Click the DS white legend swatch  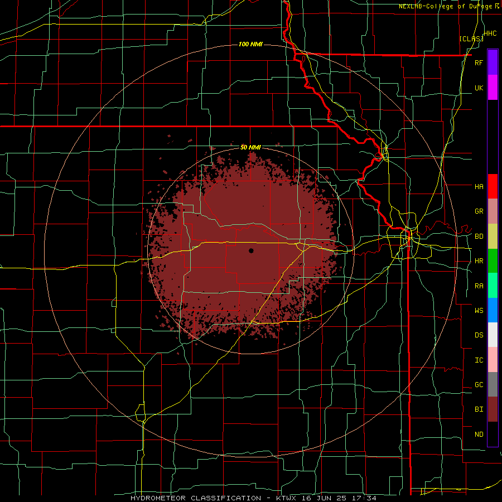tap(493, 335)
